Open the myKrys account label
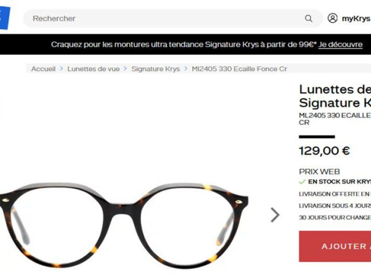 click(356, 19)
